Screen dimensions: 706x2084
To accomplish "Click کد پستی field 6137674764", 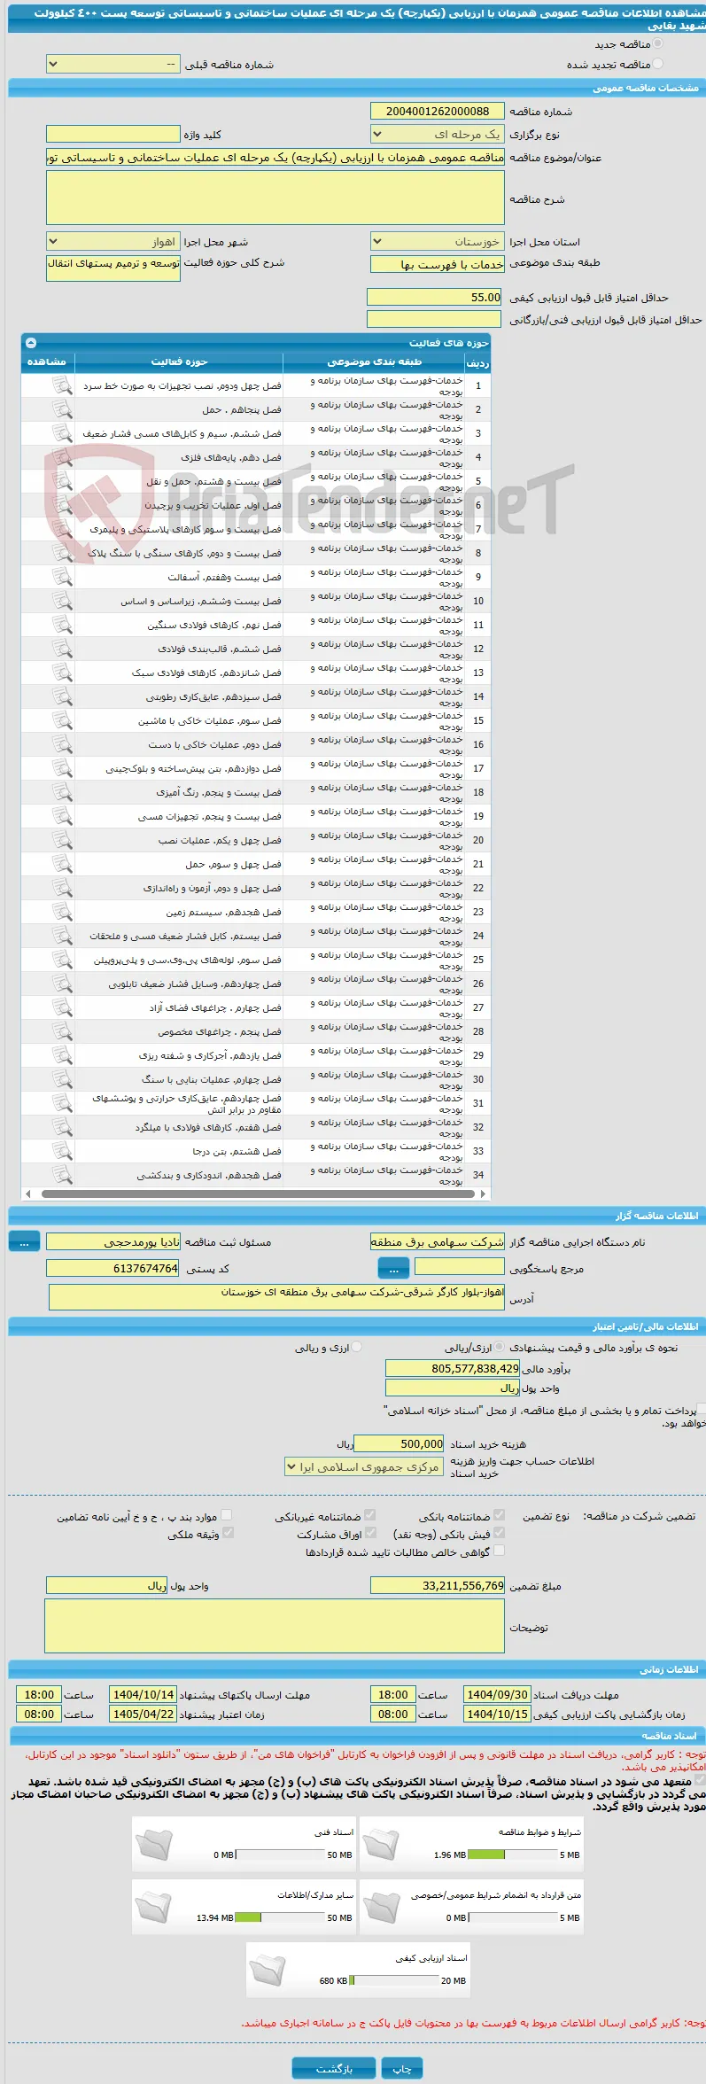I will point(113,1269).
